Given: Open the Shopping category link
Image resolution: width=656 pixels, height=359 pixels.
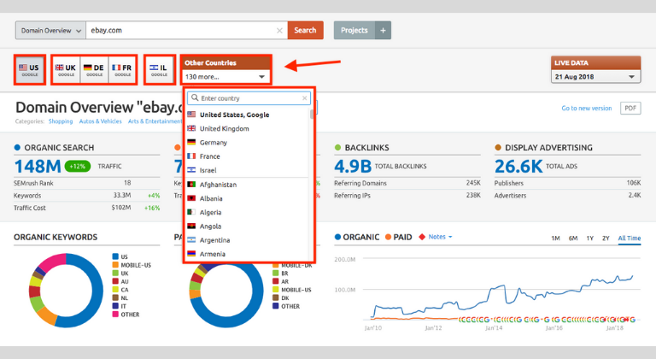Looking at the screenshot, I should [x=61, y=121].
